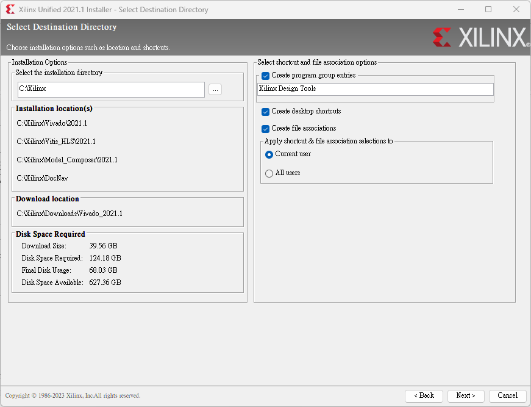Maximize the installer window
Screen dimensions: 531x407
coord(488,10)
